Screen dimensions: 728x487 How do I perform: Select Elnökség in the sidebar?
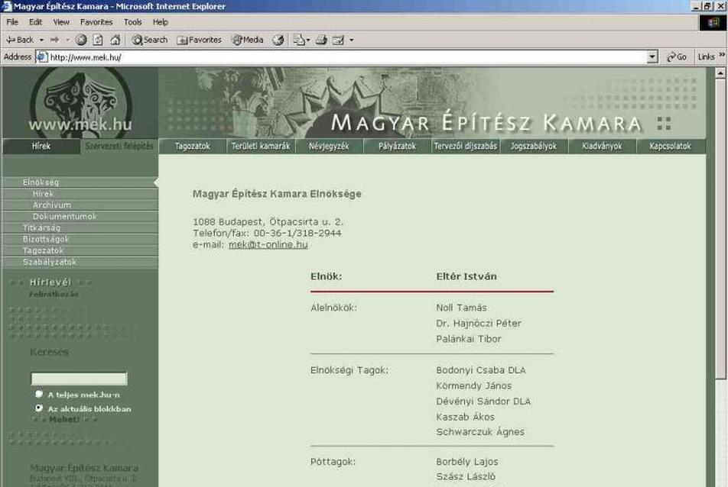click(80, 182)
